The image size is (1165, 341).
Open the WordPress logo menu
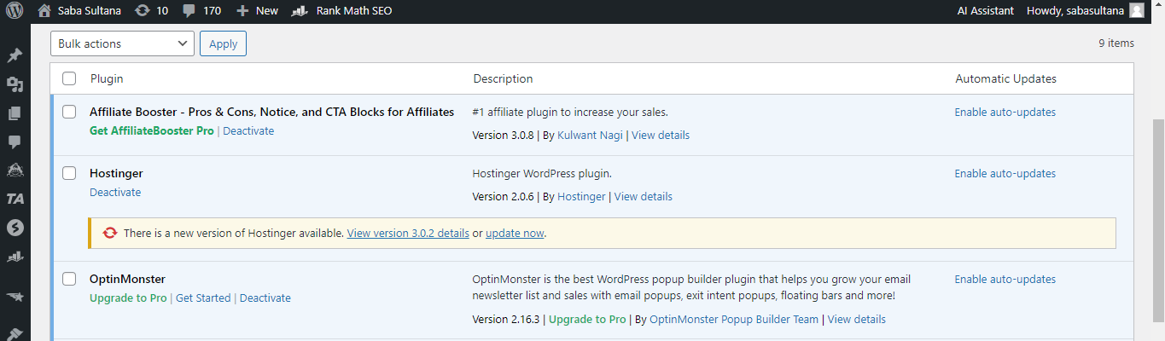15,11
